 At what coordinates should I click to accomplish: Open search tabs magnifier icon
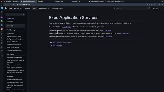[x=162, y=1]
